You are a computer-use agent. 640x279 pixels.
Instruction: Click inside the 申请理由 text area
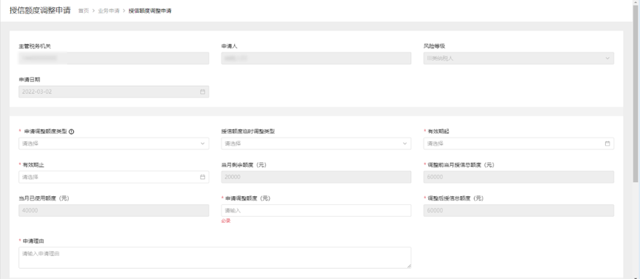[215, 258]
